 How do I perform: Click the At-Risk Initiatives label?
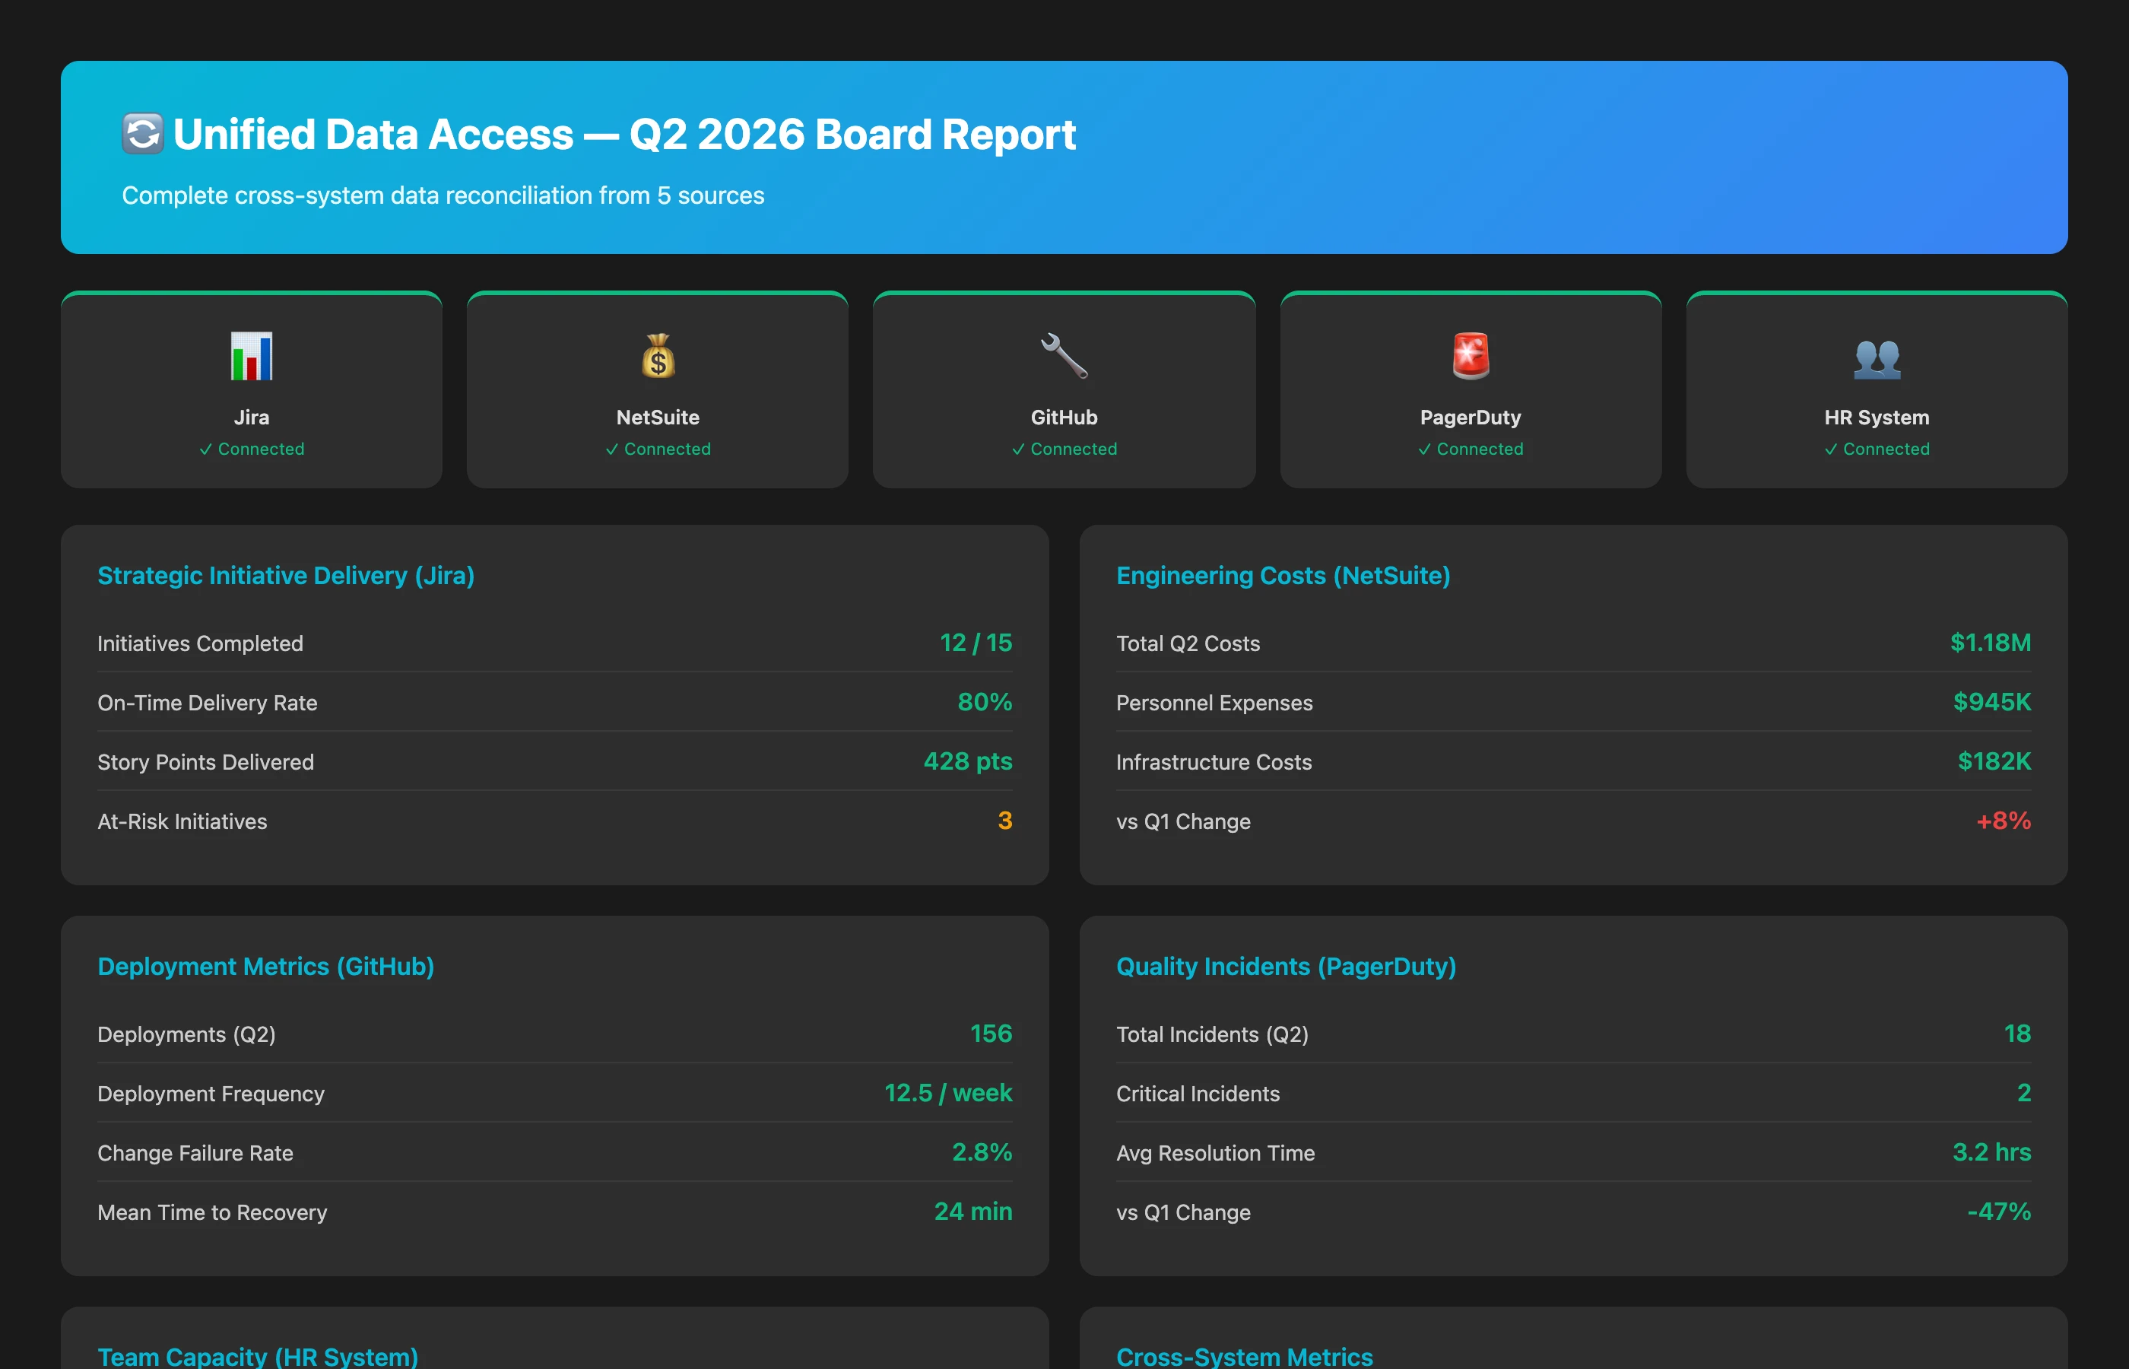[x=182, y=822]
